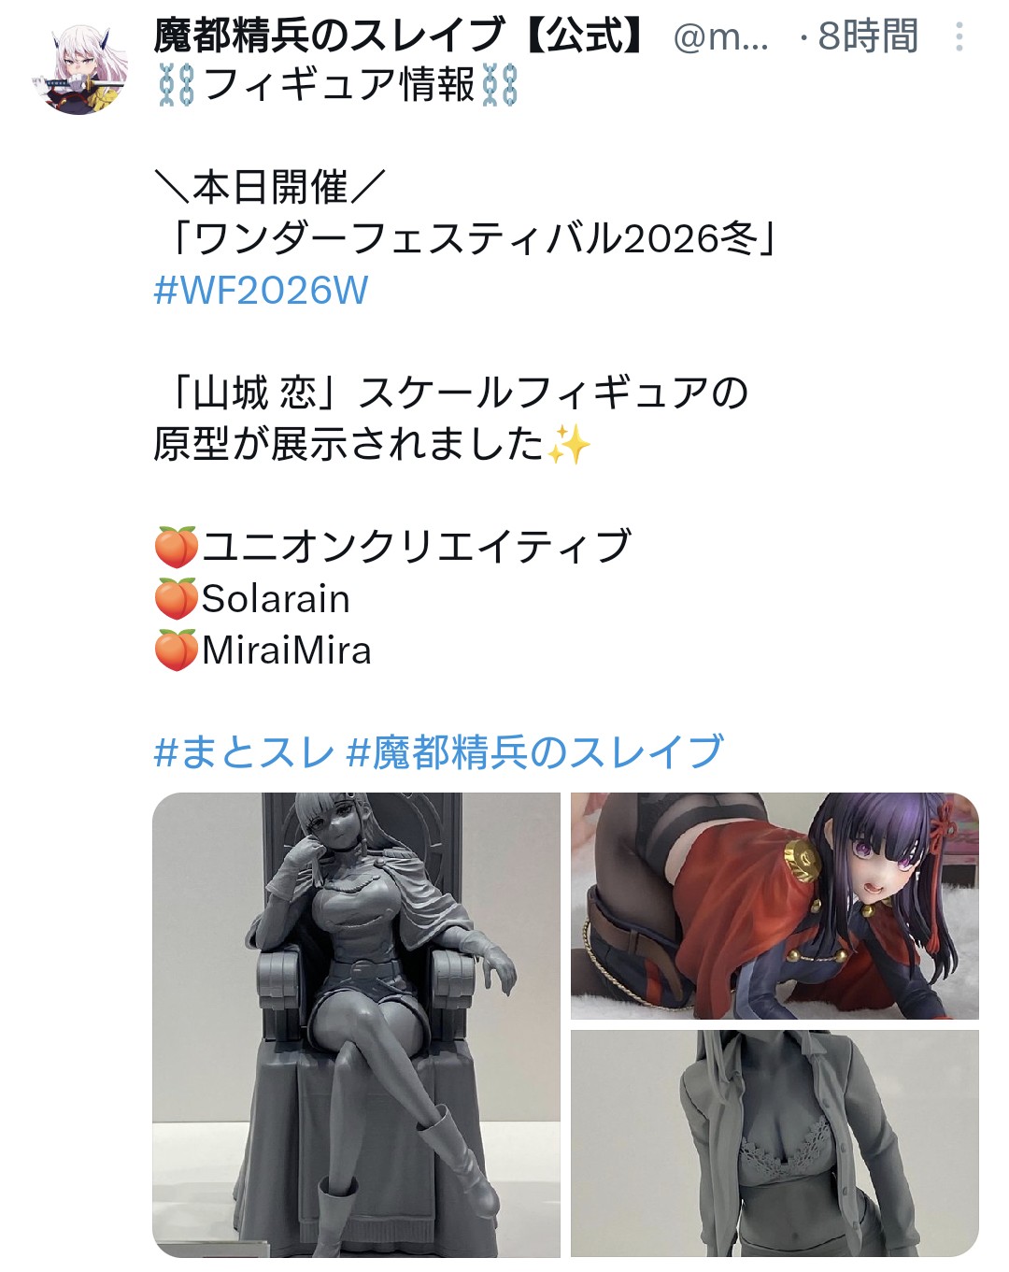Open the #魔都精兵のスレイブ hashtag
Image resolution: width=1009 pixels, height=1272 pixels.
(x=535, y=752)
